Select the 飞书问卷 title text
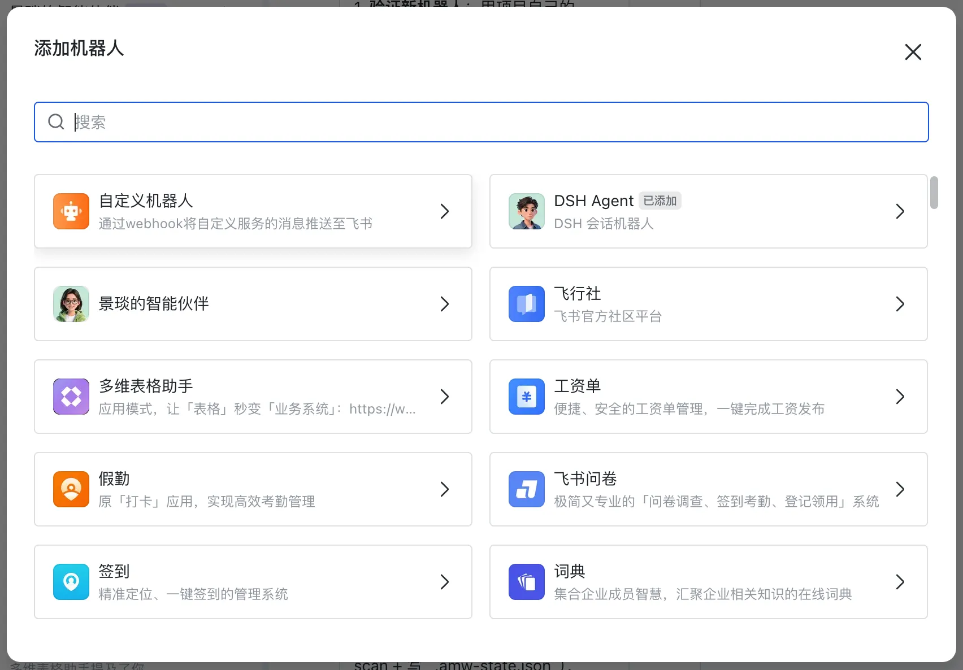This screenshot has width=963, height=670. [585, 478]
